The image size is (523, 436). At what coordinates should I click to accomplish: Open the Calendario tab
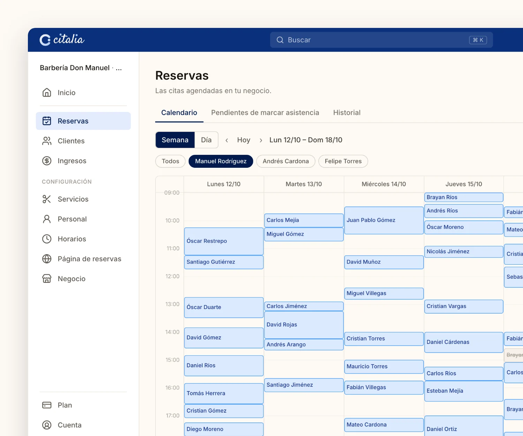179,113
